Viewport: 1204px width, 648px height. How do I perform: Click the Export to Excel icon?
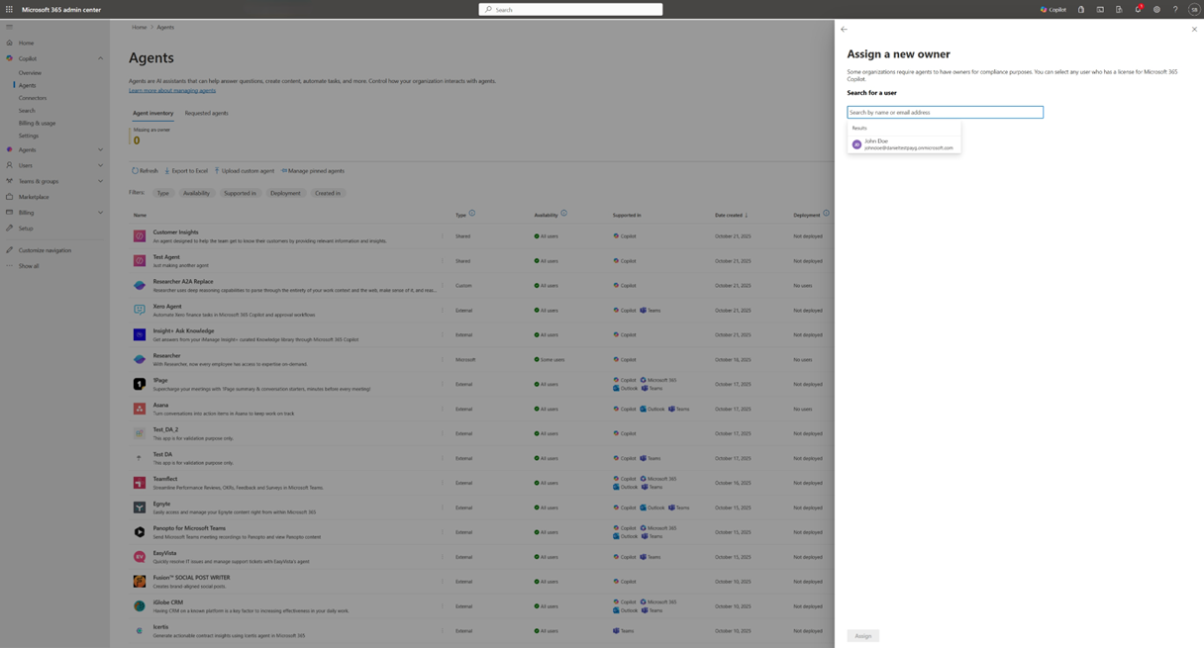pos(167,170)
